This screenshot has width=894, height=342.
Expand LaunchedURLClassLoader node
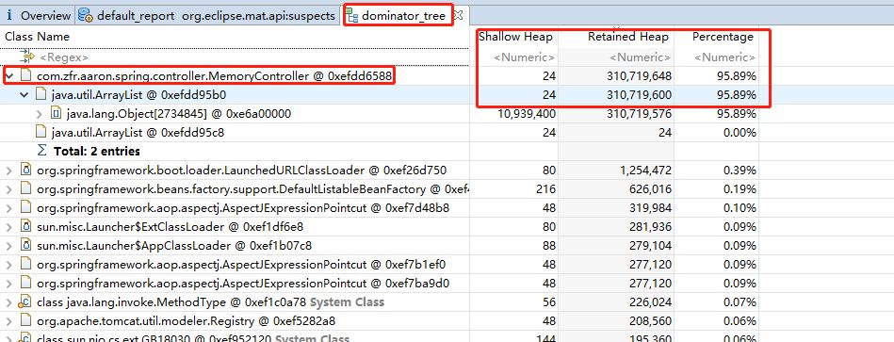9,171
